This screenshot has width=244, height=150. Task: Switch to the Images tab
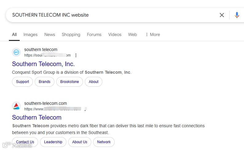pos(30,34)
